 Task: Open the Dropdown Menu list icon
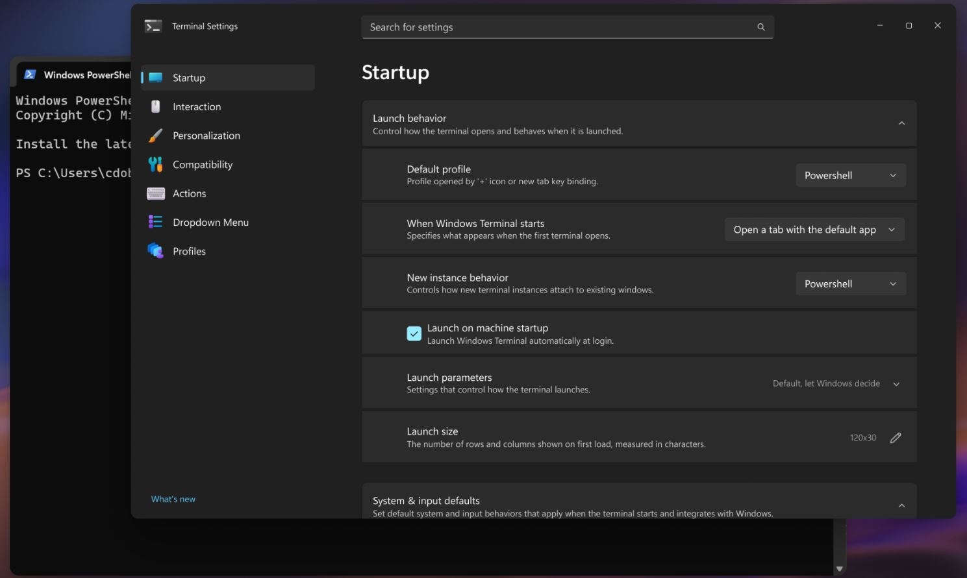(x=155, y=222)
